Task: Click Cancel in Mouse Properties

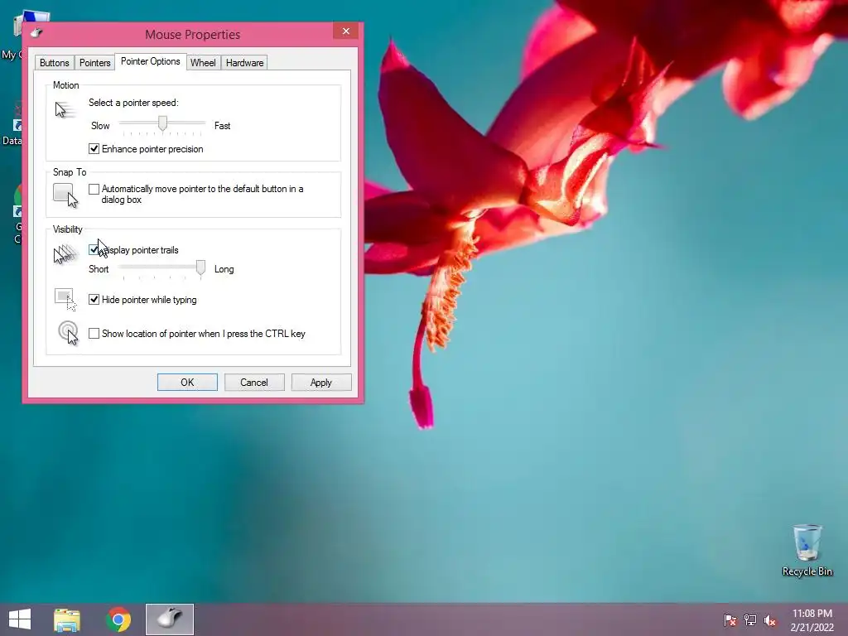Action: [x=254, y=383]
